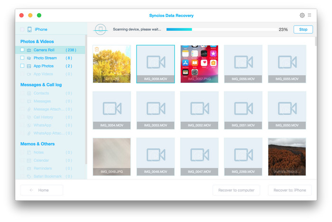Tick the iPhone device checkbox
332x222 pixels.
(22, 29)
